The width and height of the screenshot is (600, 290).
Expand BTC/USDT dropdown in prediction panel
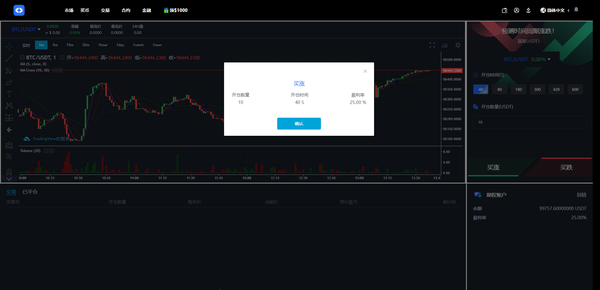[x=527, y=59]
